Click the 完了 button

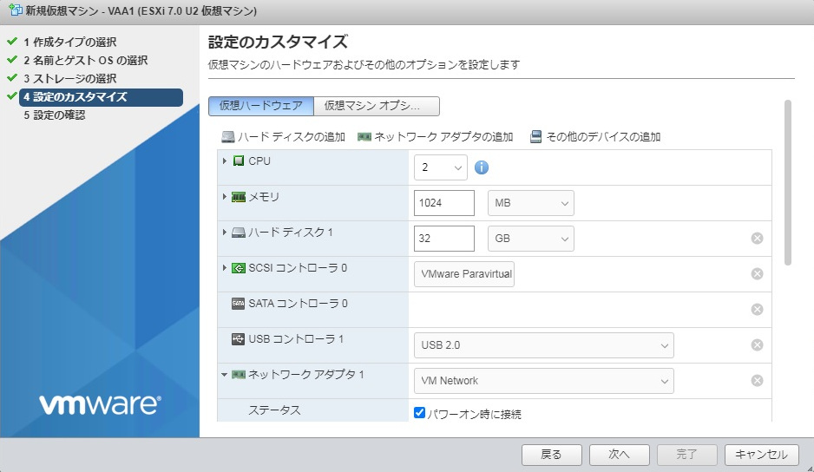coord(686,455)
